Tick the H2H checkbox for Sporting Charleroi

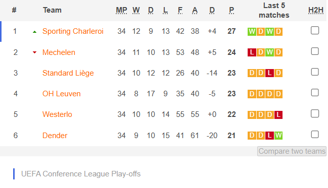(x=315, y=30)
